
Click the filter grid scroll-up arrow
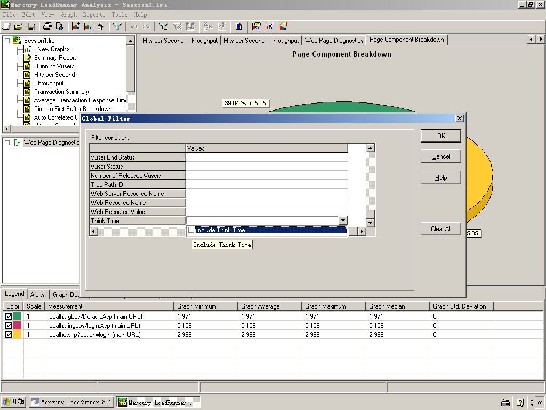(371, 148)
